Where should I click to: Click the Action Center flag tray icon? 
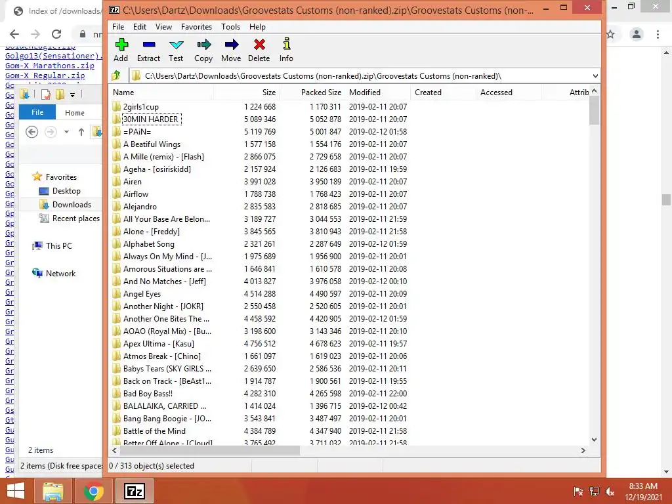pyautogui.click(x=578, y=491)
